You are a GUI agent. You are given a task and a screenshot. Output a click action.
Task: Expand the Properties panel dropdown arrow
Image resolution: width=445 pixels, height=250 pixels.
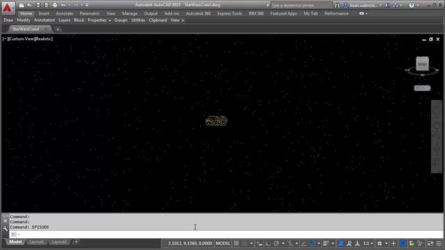pos(110,20)
